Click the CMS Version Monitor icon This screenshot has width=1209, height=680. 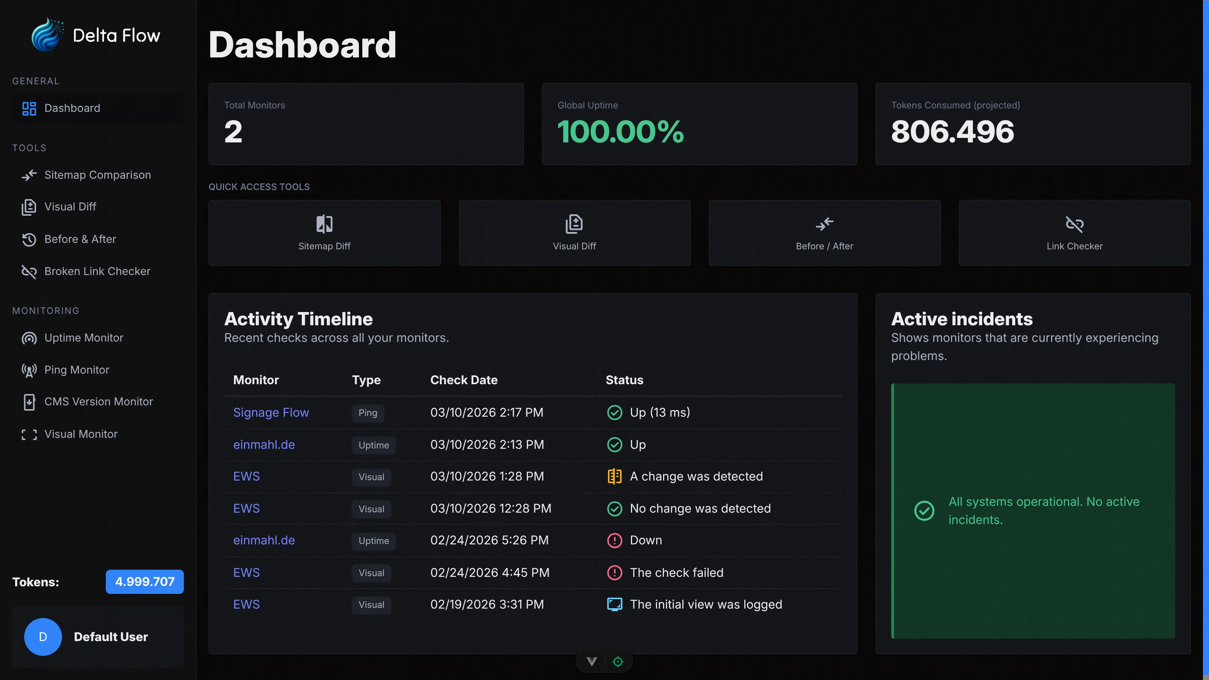[29, 402]
